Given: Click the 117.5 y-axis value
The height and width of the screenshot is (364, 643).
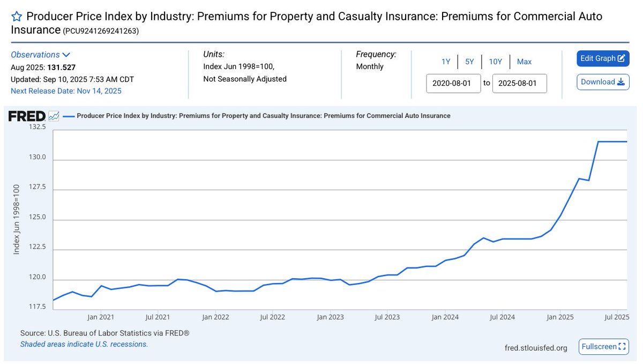Looking at the screenshot, I should (x=36, y=307).
